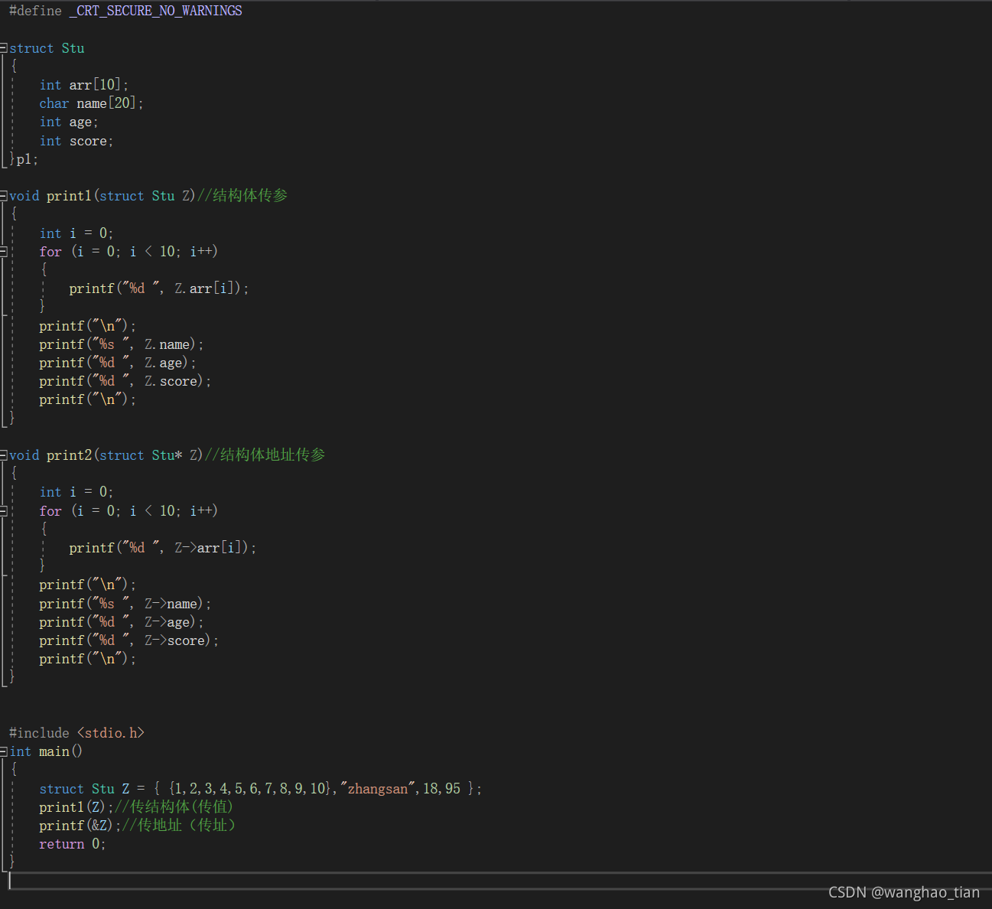The image size is (992, 909).
Task: Click the array initializer {1,2,3,4,5,6,7,8,9,10}
Action: pyautogui.click(x=250, y=789)
